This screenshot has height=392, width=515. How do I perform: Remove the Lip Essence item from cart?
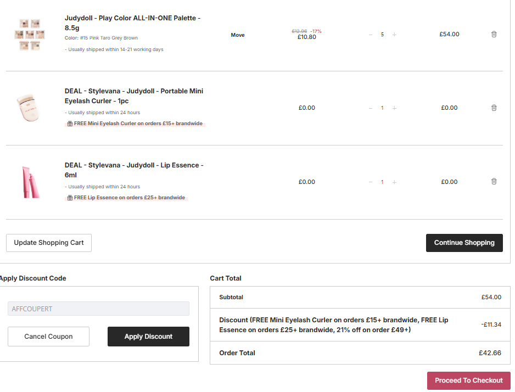pos(494,182)
